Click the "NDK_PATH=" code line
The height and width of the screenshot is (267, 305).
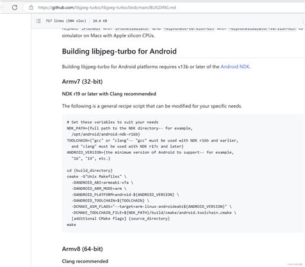(129, 128)
